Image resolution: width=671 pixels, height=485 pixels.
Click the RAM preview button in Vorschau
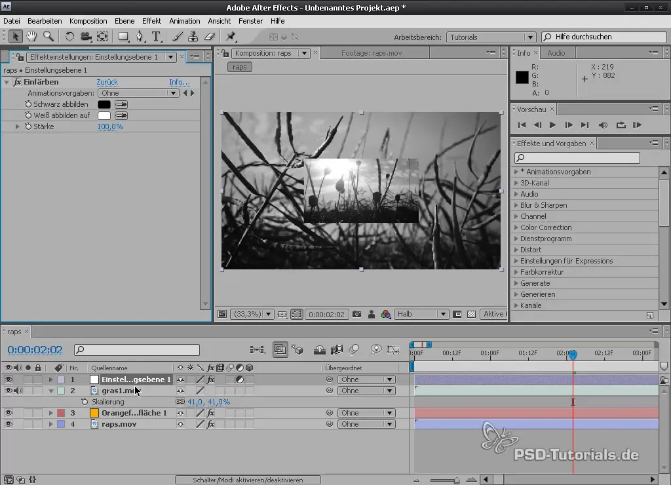point(637,125)
